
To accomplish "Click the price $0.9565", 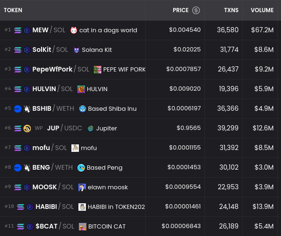I will click(189, 128).
